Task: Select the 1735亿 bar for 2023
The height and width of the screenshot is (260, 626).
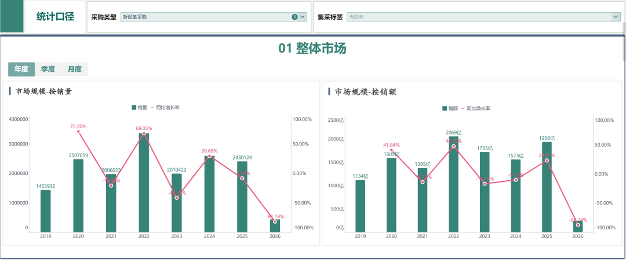Action: pos(485,192)
